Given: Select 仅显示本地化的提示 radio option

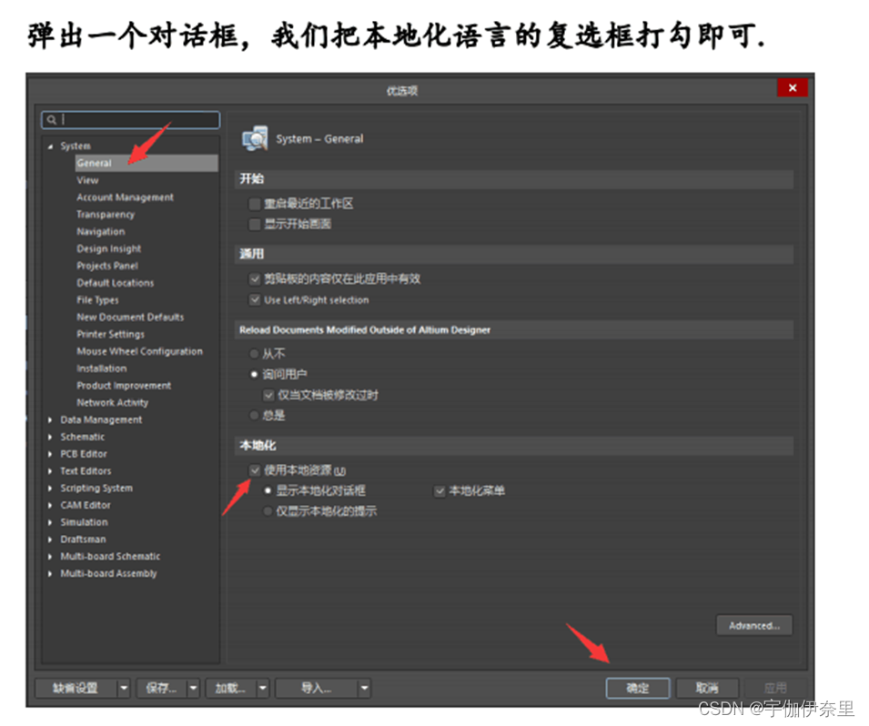Looking at the screenshot, I should tap(268, 511).
